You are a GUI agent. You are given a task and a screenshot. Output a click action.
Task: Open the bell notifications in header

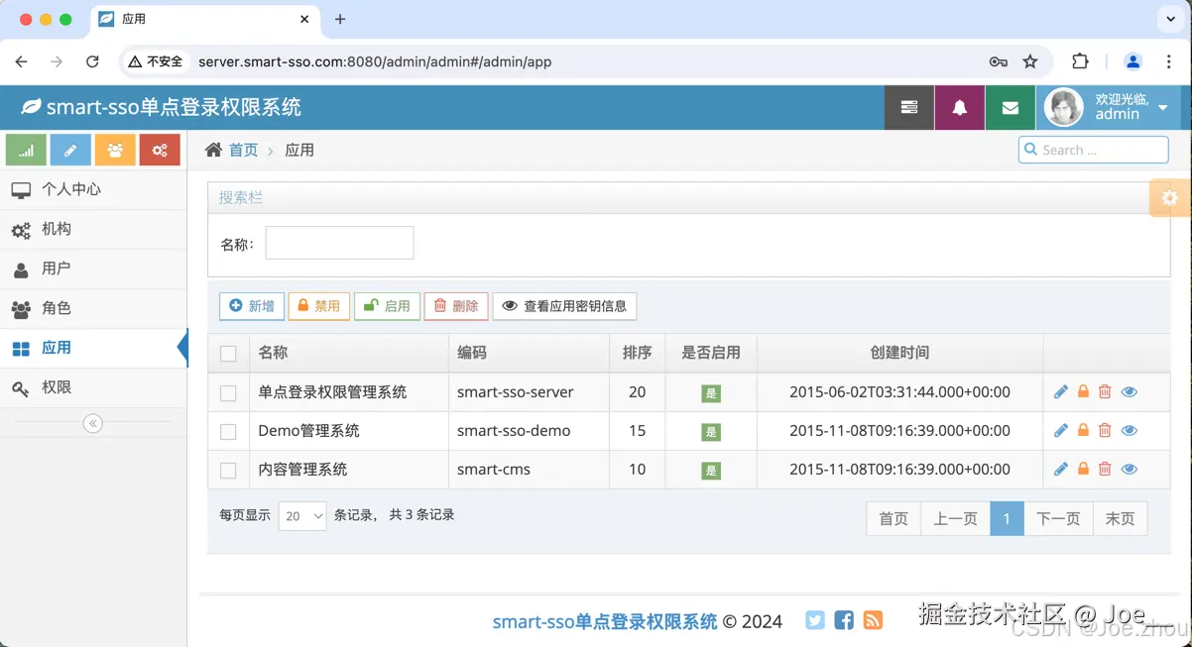pyautogui.click(x=960, y=107)
